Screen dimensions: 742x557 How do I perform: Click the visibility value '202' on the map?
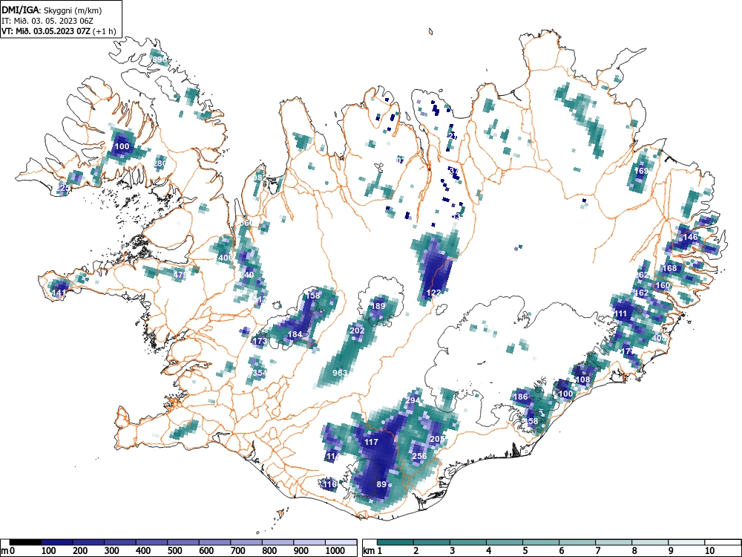357,330
